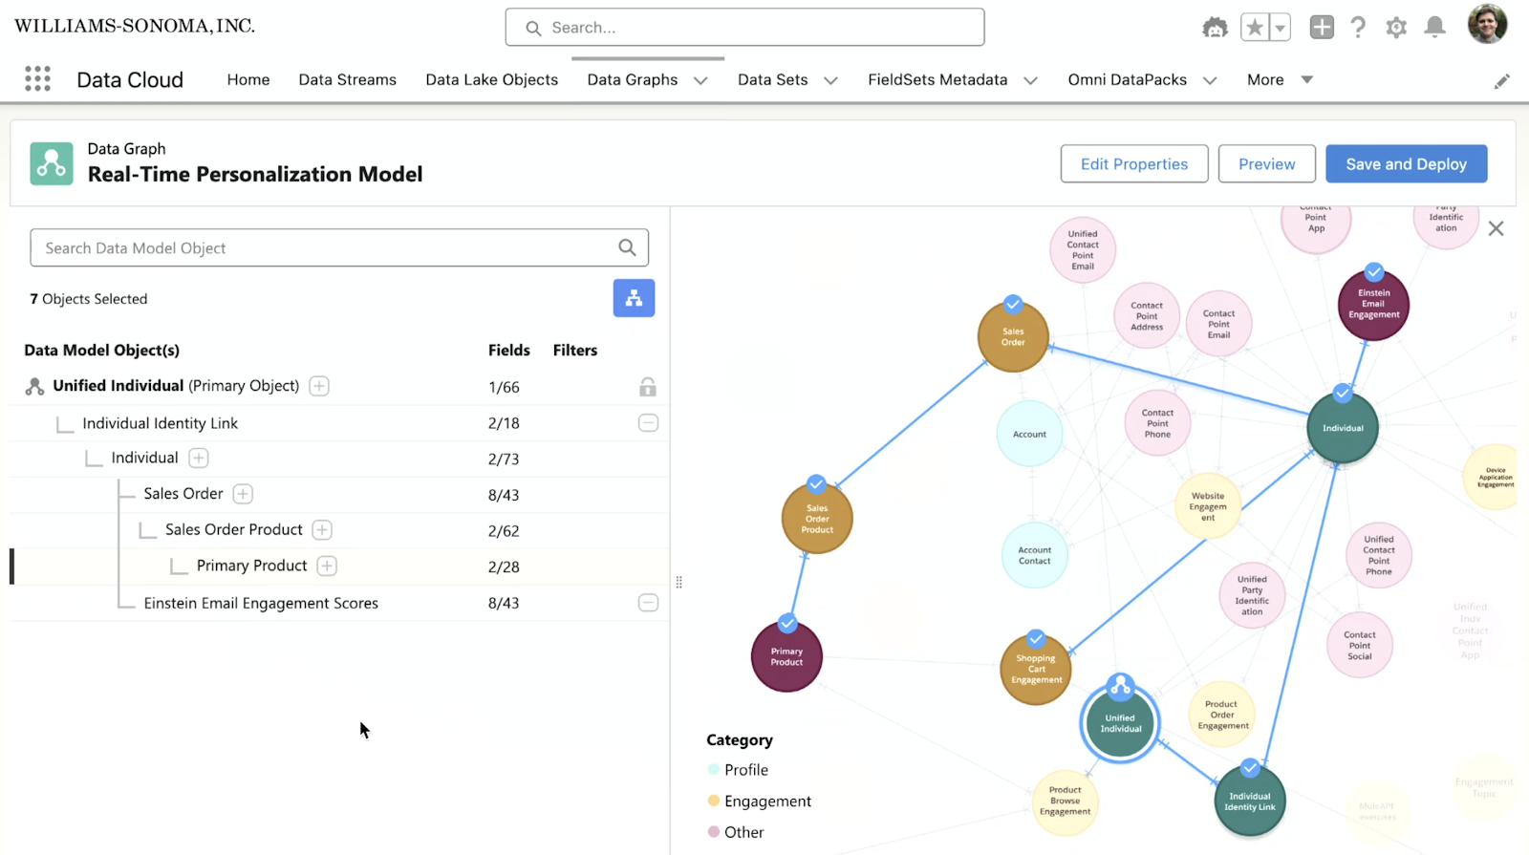Viewport: 1529px width, 855px height.
Task: Open the global actions plus icon
Action: 1322,27
